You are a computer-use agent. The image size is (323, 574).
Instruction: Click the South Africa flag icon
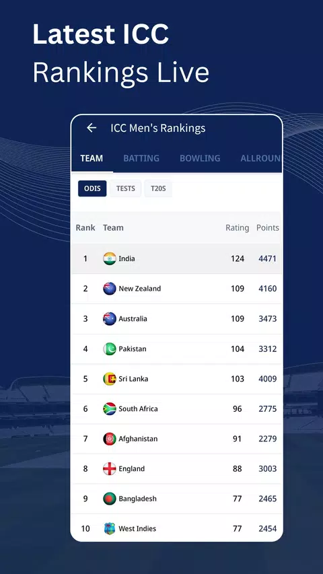pos(110,409)
